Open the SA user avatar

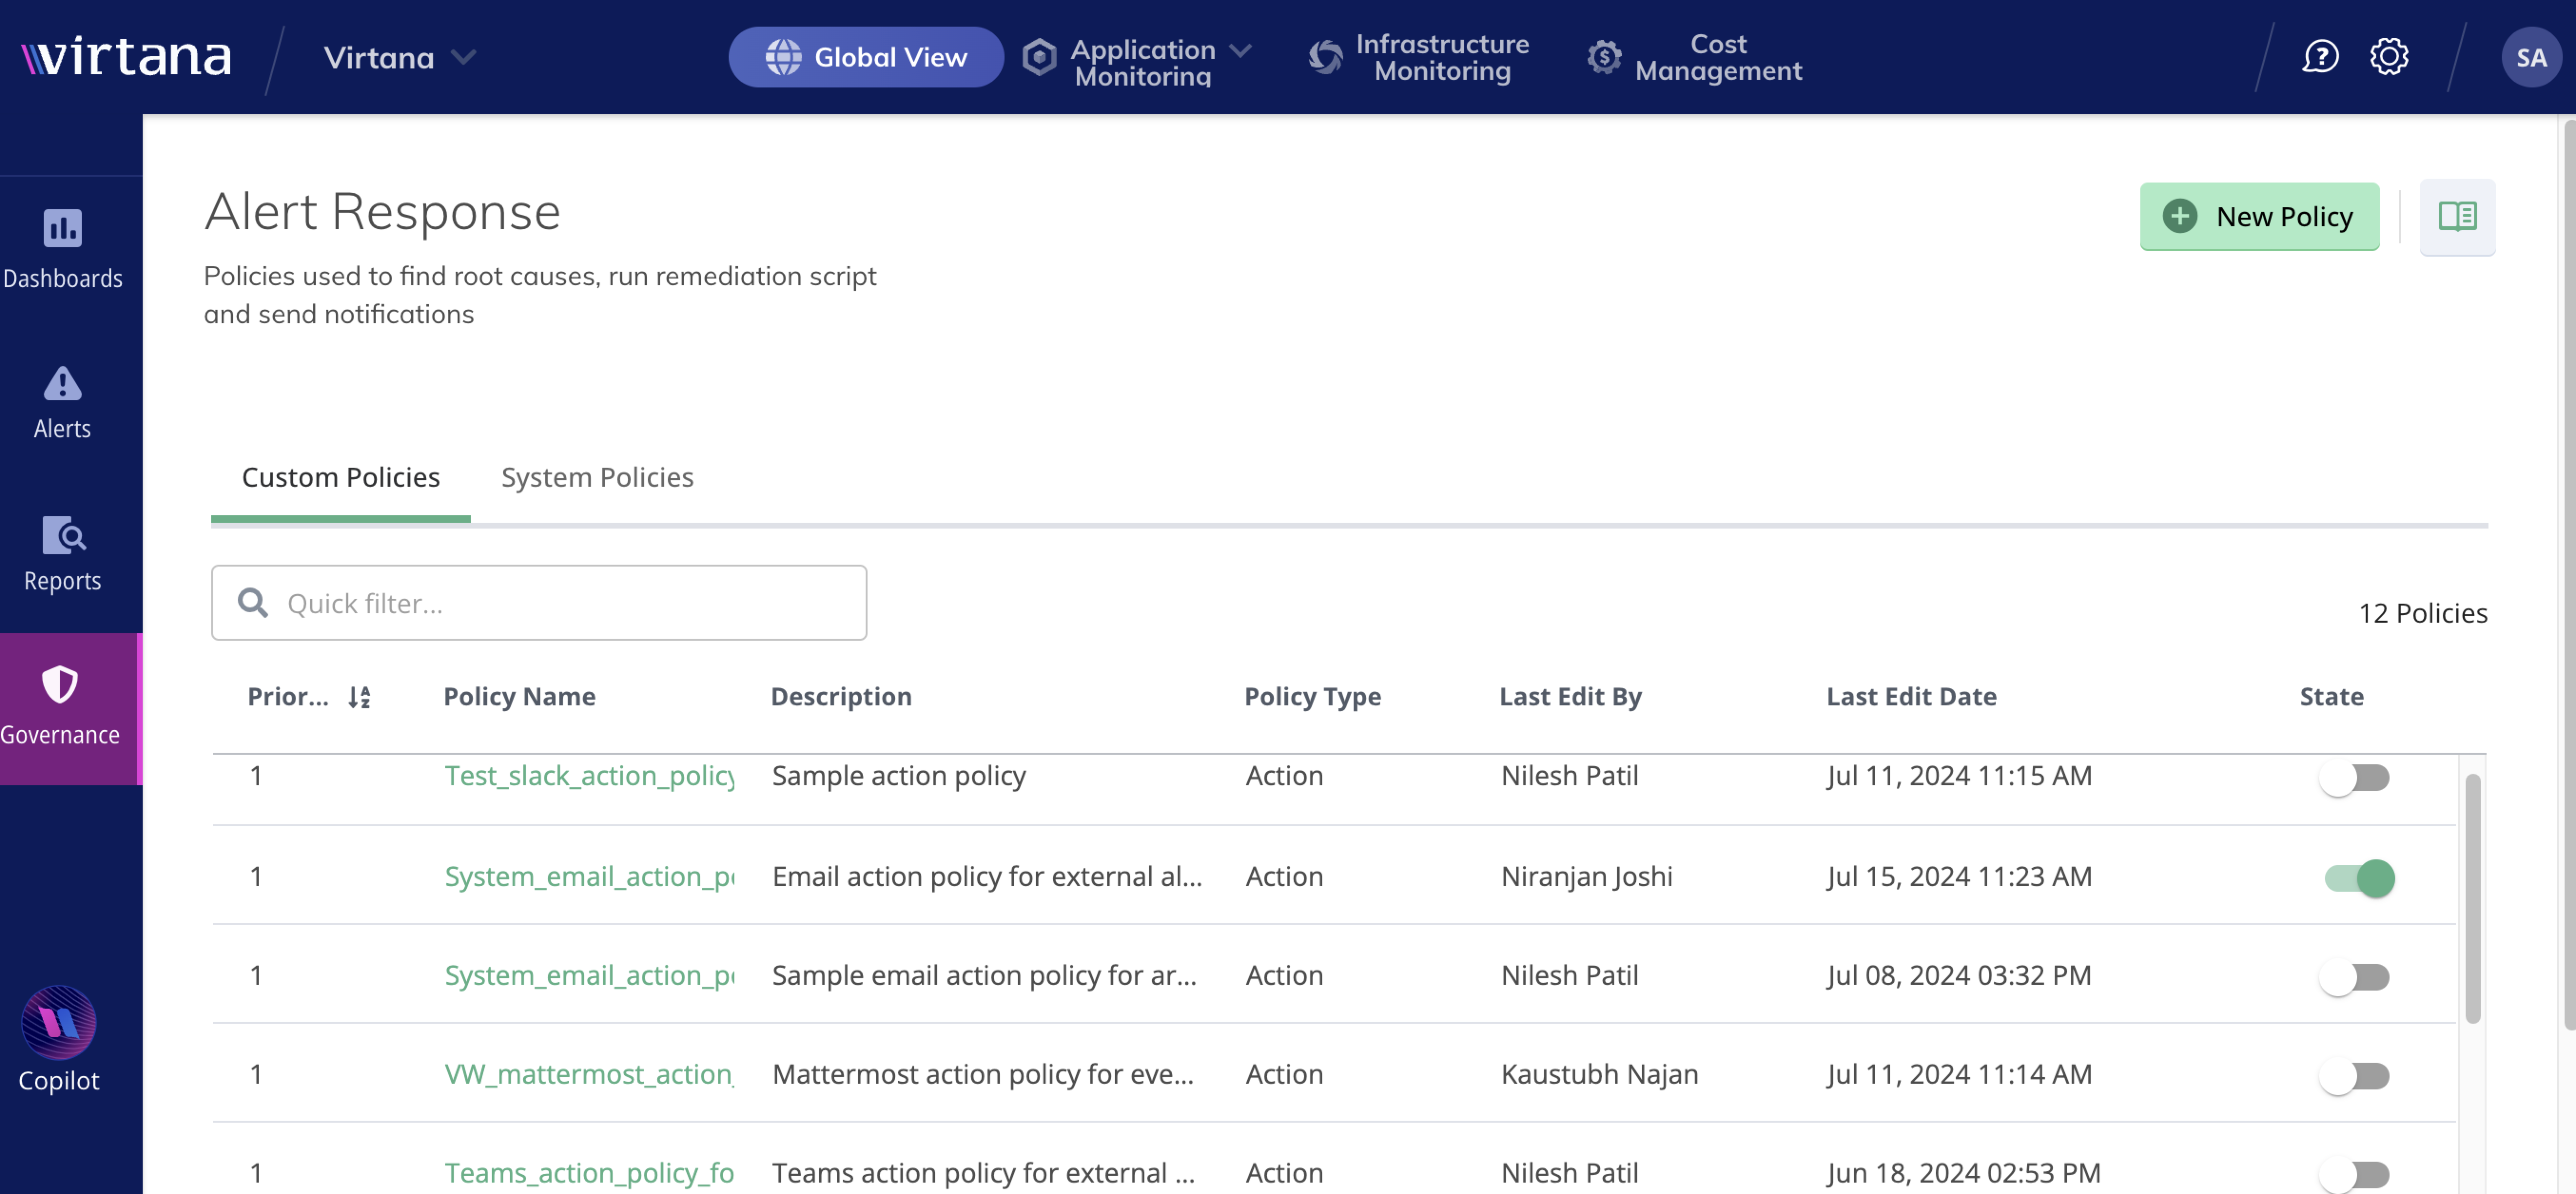click(2531, 57)
